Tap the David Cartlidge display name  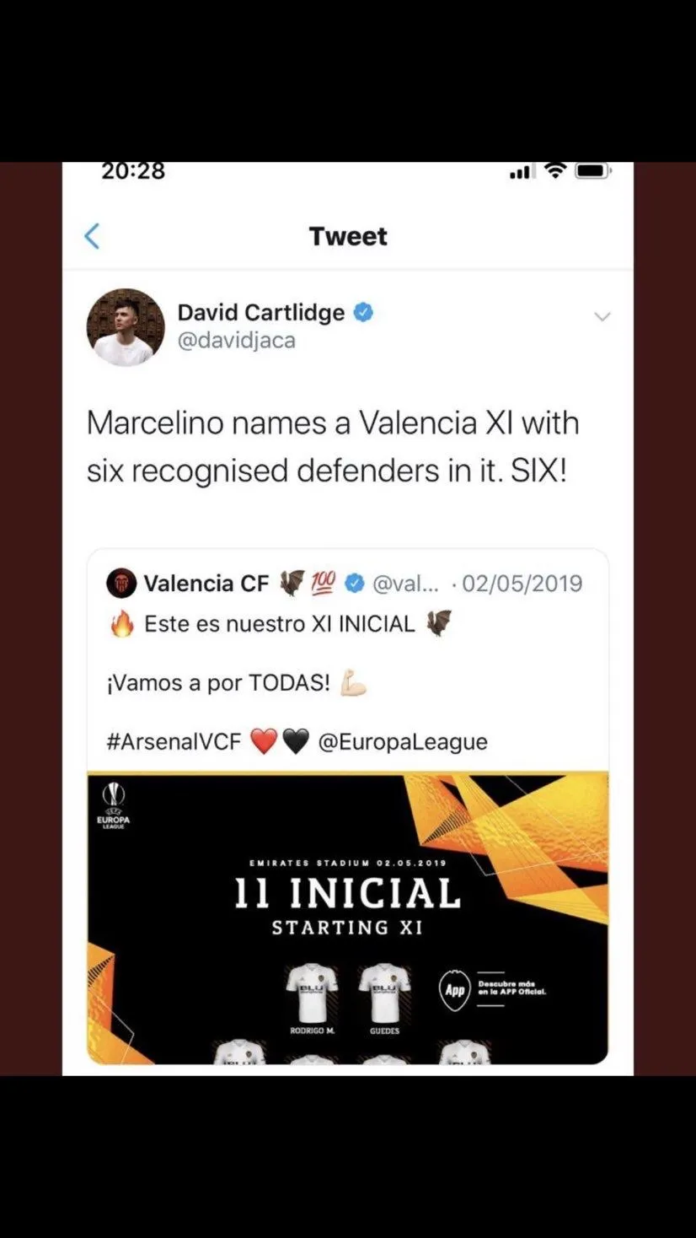pos(261,313)
